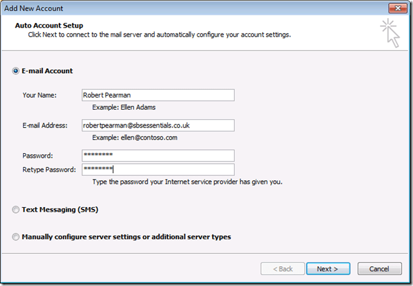Select the Text Messaging (SMS) option
The width and height of the screenshot is (413, 286).
(15, 210)
